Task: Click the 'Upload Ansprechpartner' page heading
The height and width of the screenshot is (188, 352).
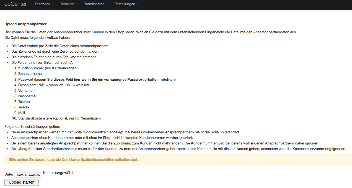Action: click(x=25, y=24)
